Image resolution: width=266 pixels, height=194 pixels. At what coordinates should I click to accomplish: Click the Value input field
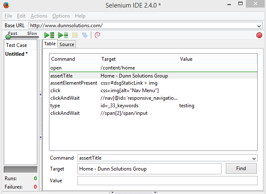coord(168,181)
